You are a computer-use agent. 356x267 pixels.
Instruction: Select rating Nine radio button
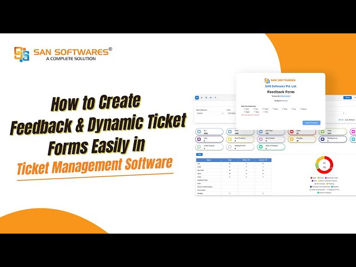pos(255,112)
